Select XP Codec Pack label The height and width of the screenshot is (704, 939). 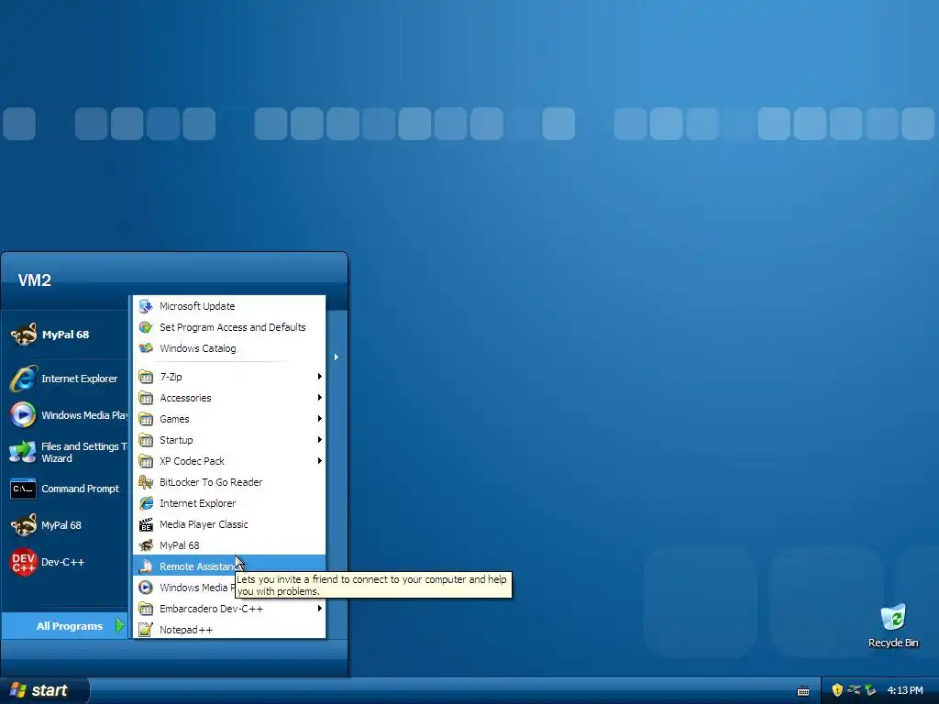[192, 460]
